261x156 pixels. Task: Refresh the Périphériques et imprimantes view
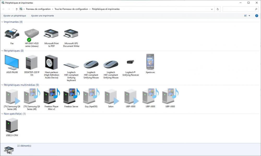point(218,9)
